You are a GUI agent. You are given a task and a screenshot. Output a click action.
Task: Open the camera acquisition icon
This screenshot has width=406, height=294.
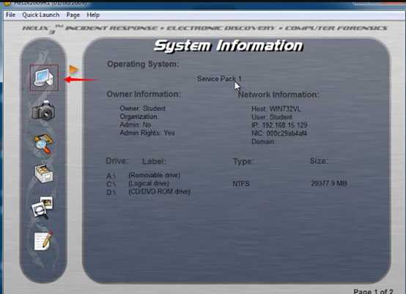point(43,111)
